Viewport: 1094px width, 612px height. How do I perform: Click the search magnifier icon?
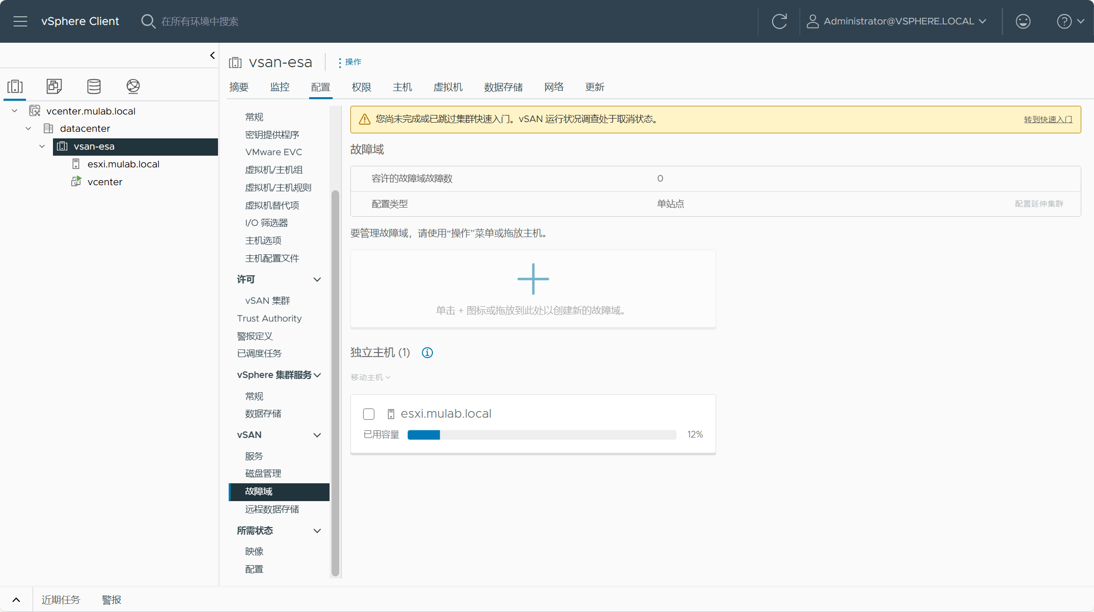148,21
